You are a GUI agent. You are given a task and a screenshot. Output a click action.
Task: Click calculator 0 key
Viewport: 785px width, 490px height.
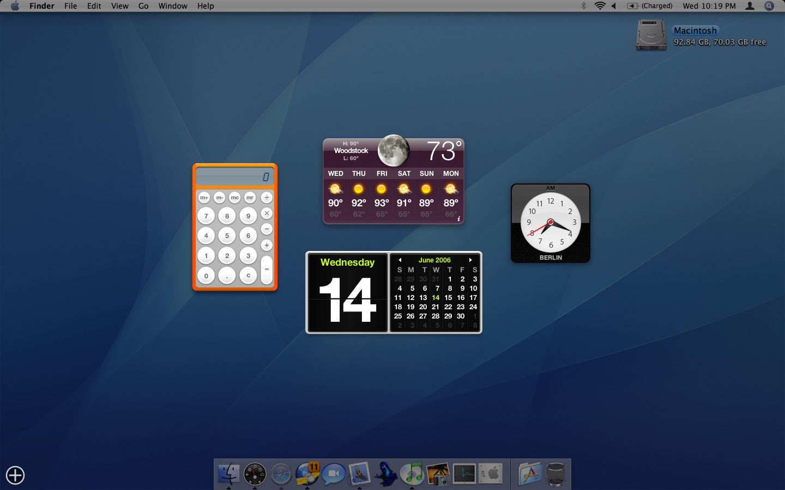(x=206, y=275)
